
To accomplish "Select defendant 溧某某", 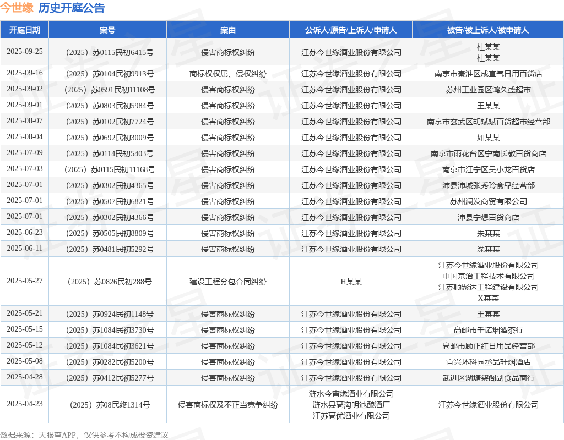I will click(488, 249).
